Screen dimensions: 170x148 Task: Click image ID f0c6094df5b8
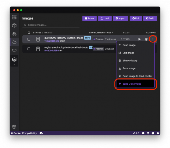point(52,51)
